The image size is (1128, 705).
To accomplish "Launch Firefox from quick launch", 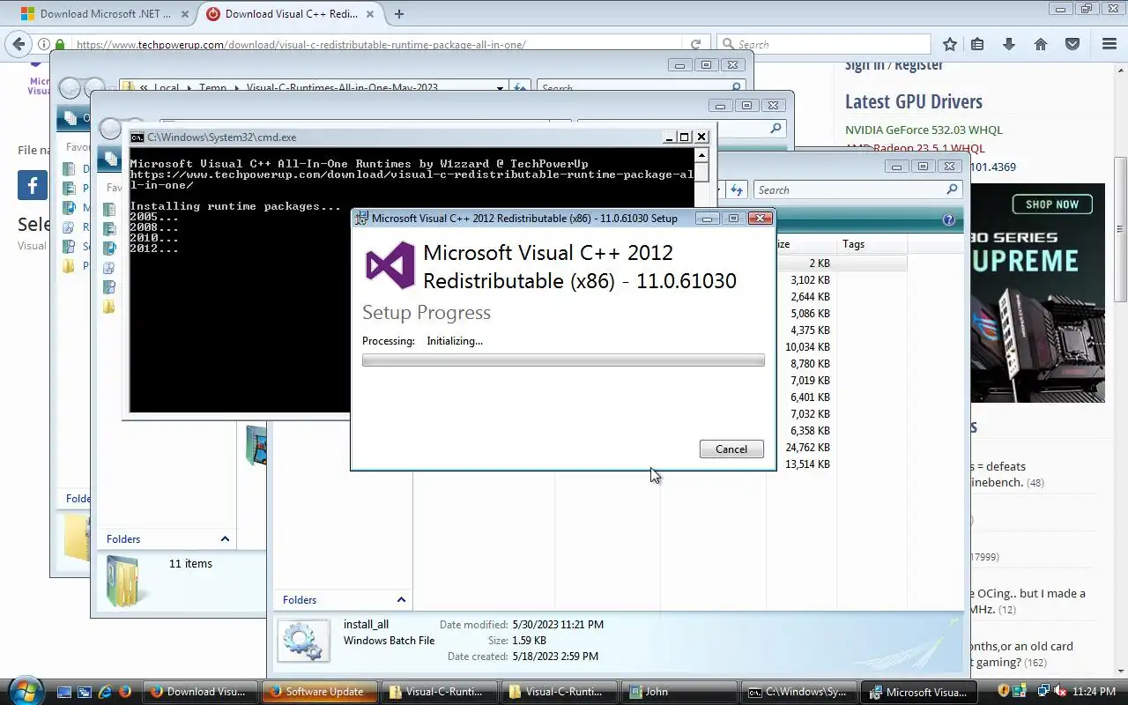I will 125,692.
